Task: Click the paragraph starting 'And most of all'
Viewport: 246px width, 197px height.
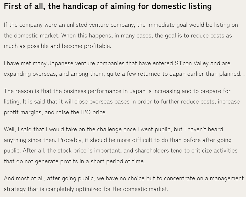Action: point(124,184)
